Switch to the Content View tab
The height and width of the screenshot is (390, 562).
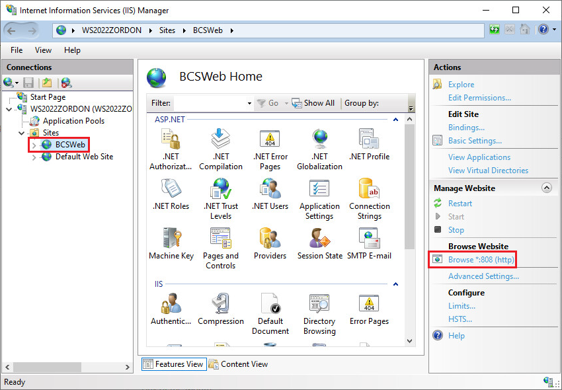[x=238, y=364]
